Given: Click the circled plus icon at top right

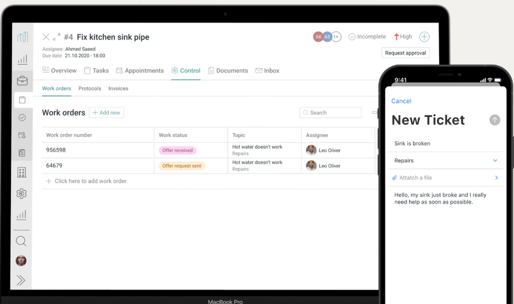Looking at the screenshot, I should click(x=424, y=37).
